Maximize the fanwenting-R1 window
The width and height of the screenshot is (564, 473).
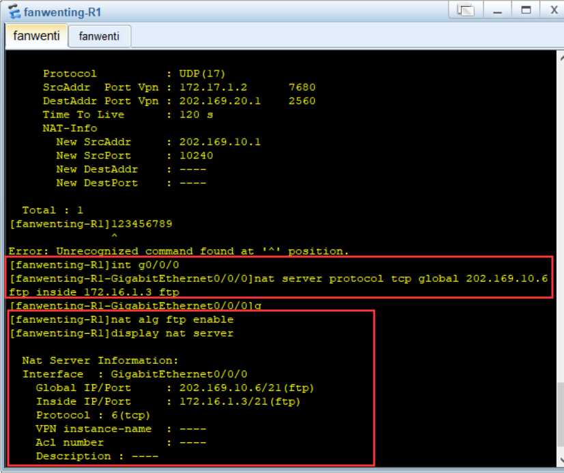click(526, 10)
